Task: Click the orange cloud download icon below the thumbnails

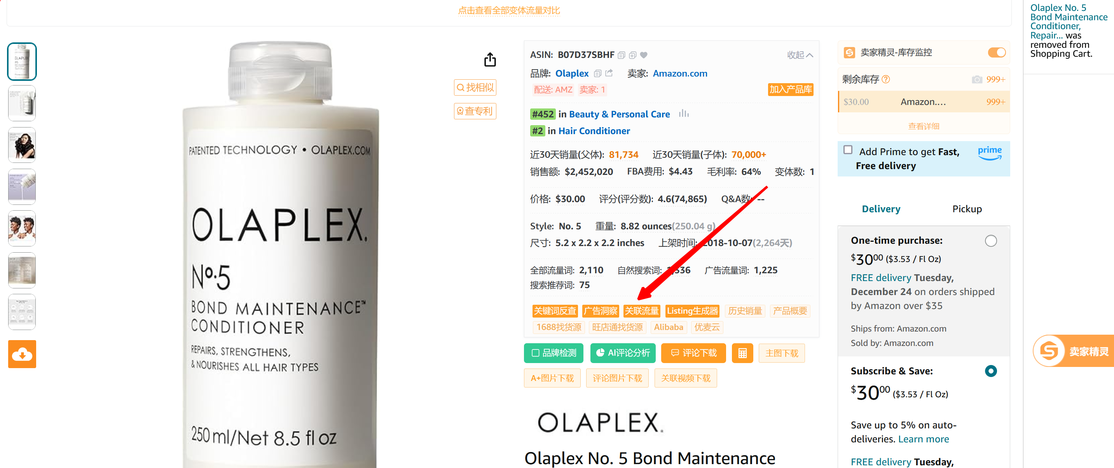Action: 22,354
